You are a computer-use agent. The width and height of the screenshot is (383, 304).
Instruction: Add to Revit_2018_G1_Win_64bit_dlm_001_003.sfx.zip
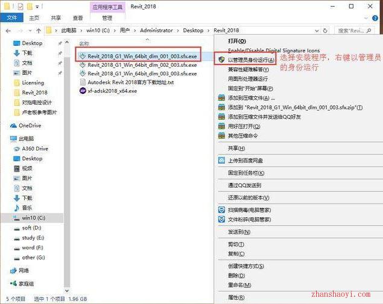click(x=291, y=108)
